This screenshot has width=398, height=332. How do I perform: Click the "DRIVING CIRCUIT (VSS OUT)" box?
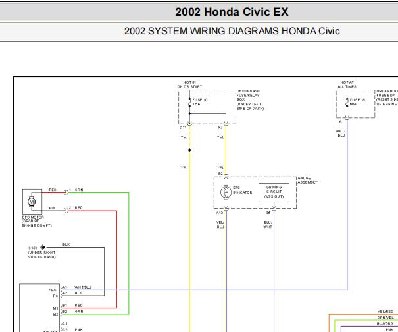coord(274,192)
